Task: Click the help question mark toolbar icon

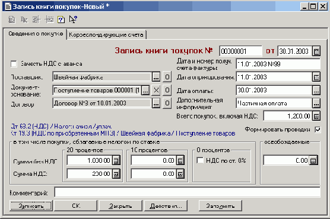Action: click(61, 20)
